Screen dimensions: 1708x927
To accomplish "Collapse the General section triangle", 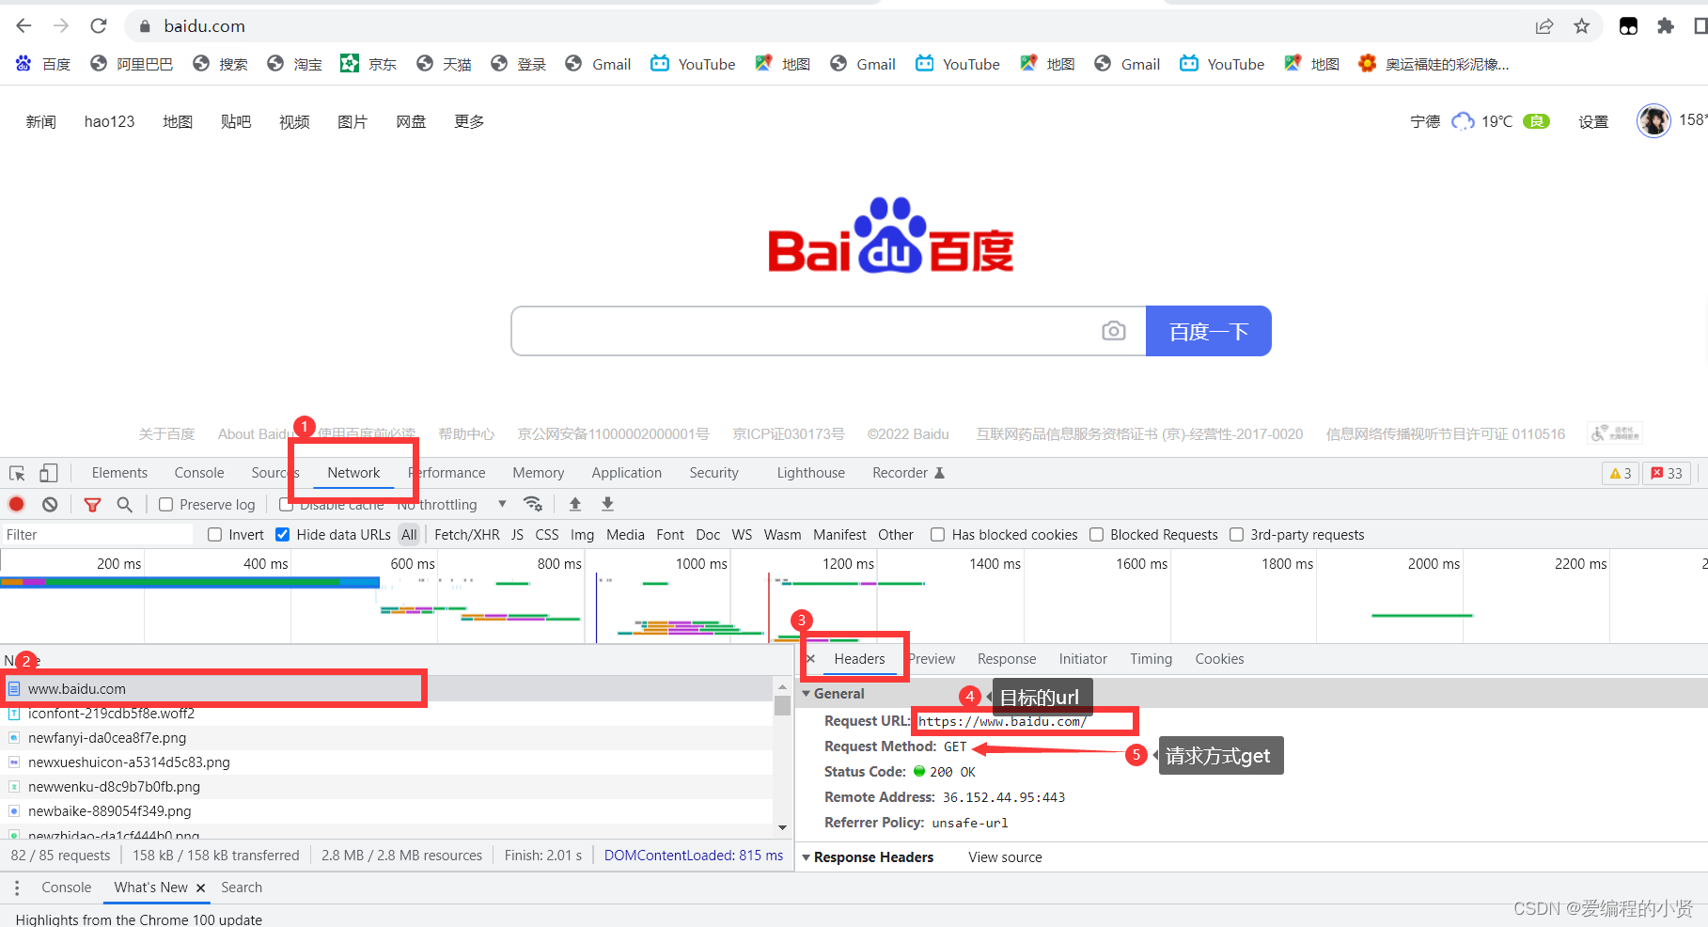I will click(x=806, y=694).
